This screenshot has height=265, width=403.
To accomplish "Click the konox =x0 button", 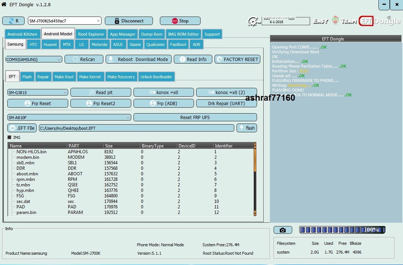I will coord(164,92).
